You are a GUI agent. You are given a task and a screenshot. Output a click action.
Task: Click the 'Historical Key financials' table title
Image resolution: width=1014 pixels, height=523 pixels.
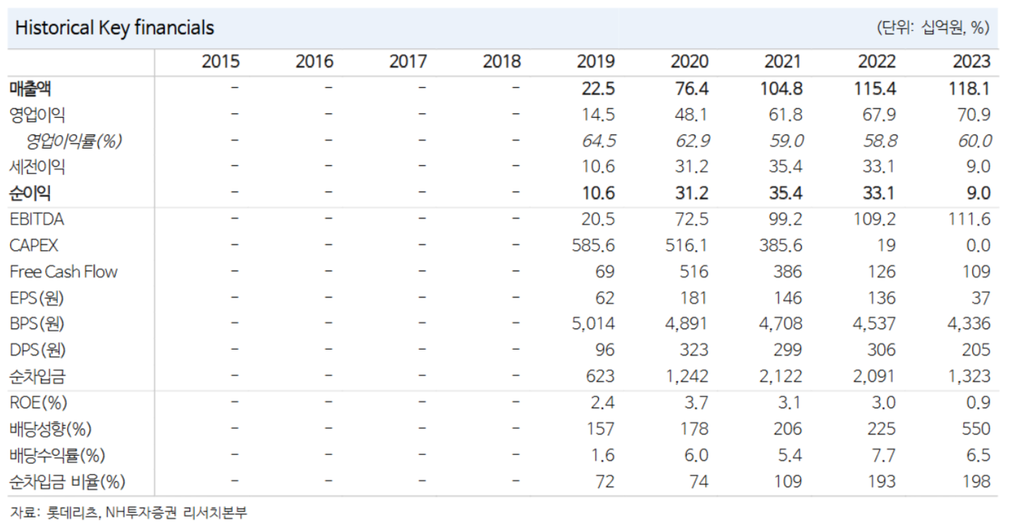click(x=114, y=28)
